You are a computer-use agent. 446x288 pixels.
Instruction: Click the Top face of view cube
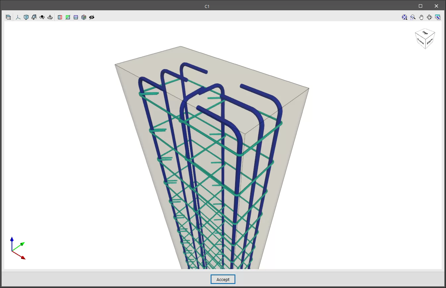pyautogui.click(x=425, y=33)
